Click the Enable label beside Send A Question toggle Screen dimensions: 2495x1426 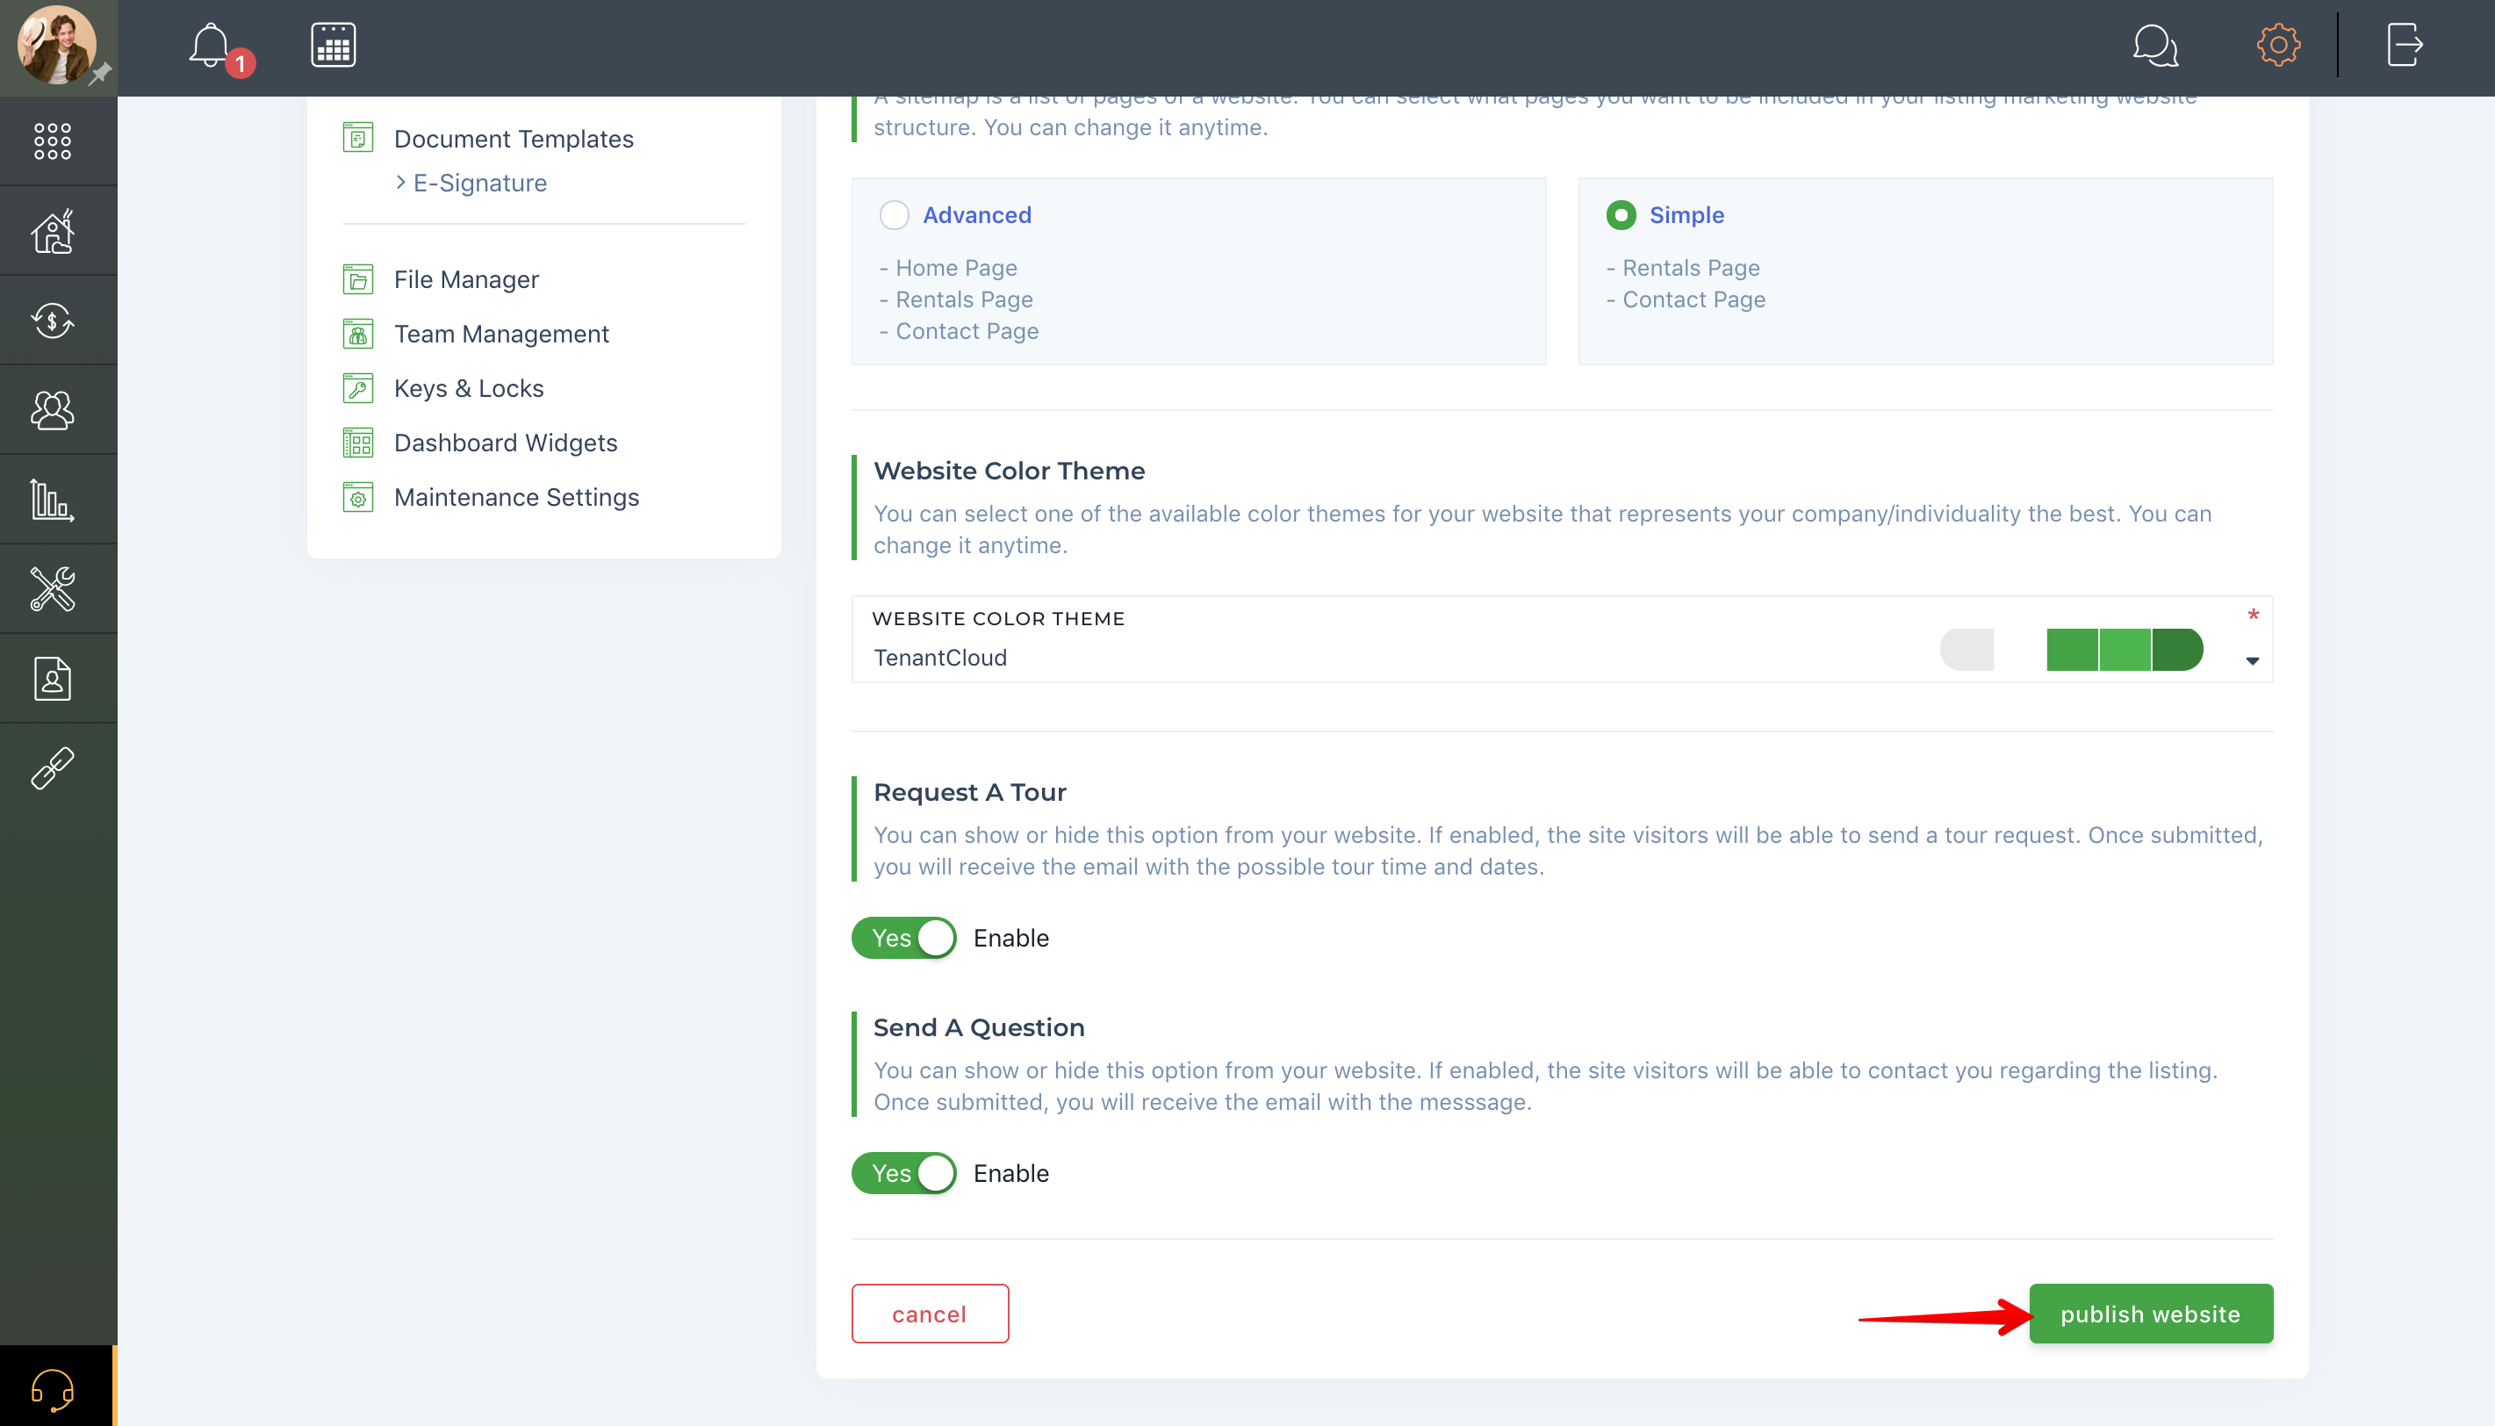click(1010, 1173)
